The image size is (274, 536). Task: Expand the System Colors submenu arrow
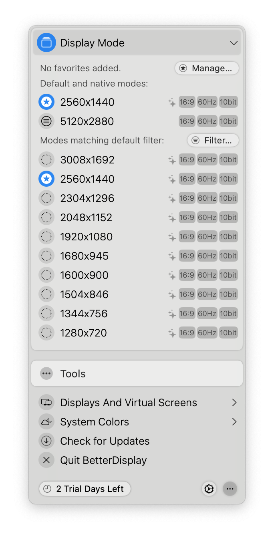pos(234,422)
